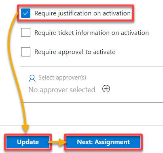Add an approver with the plus circle icon

(106, 89)
